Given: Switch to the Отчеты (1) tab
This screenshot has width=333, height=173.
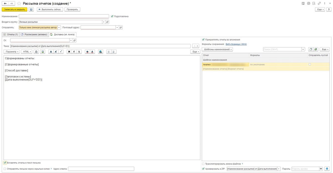Looking at the screenshot, I should (11, 35).
